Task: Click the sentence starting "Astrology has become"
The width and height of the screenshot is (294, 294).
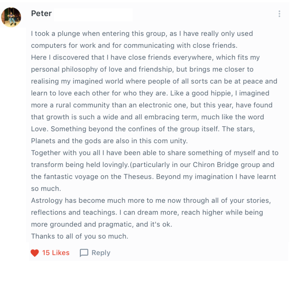Action: coord(151,201)
